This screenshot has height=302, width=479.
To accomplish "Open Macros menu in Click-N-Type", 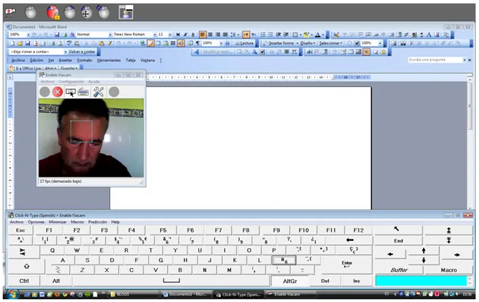I will (77, 222).
